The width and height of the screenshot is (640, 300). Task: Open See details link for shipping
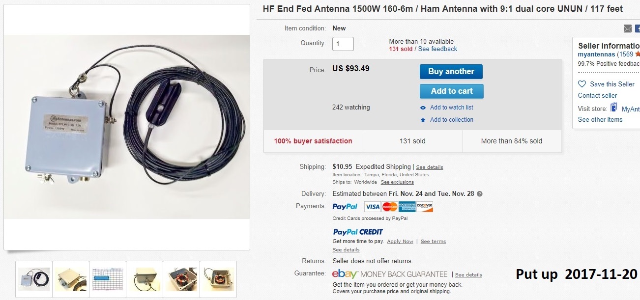tap(430, 167)
